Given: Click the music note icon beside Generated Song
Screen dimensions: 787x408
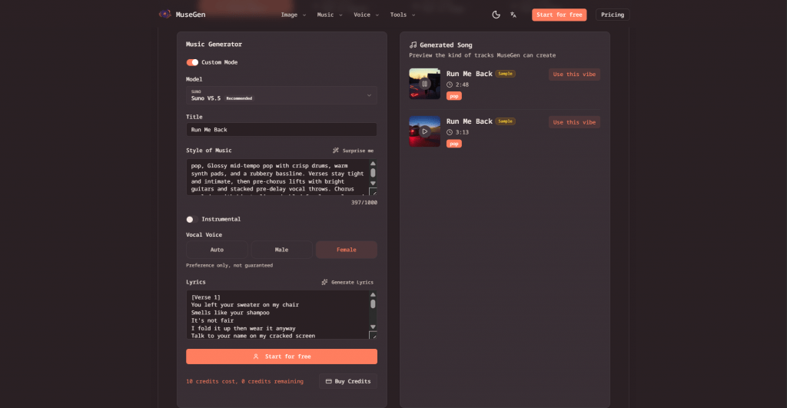Looking at the screenshot, I should pyautogui.click(x=413, y=45).
